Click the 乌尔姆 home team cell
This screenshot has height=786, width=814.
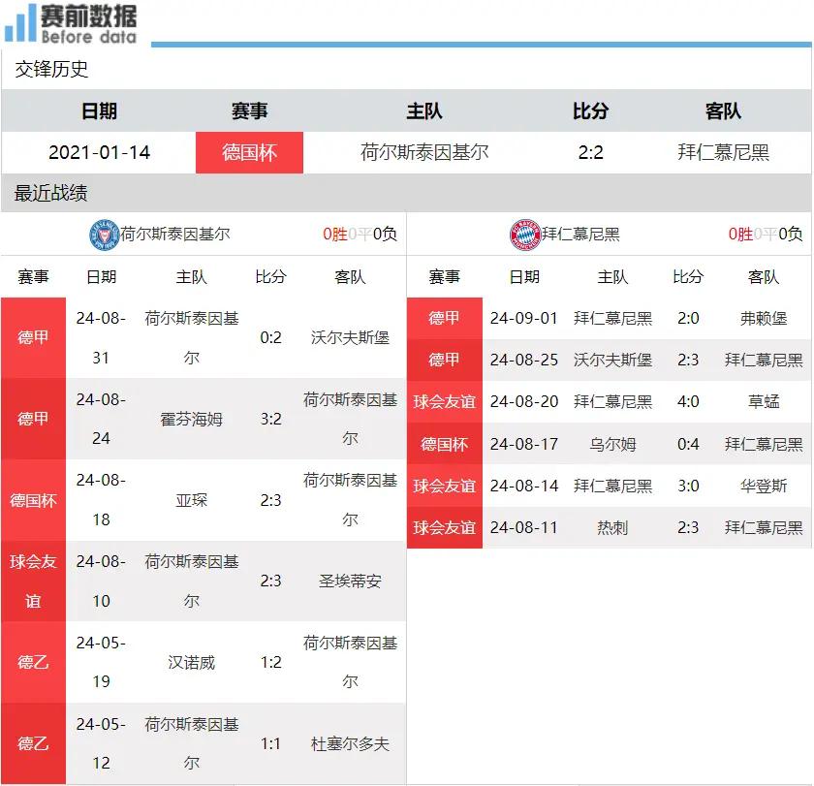pyautogui.click(x=612, y=445)
